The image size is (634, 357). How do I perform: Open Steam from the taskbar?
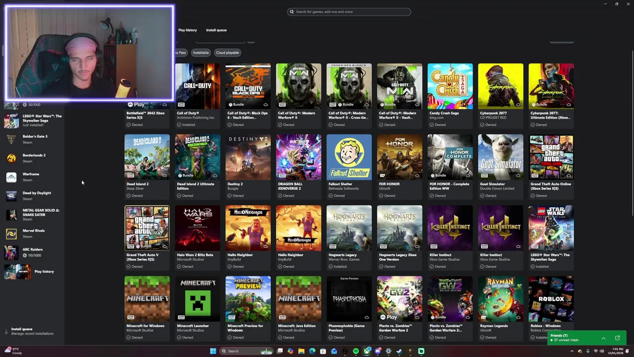399,351
